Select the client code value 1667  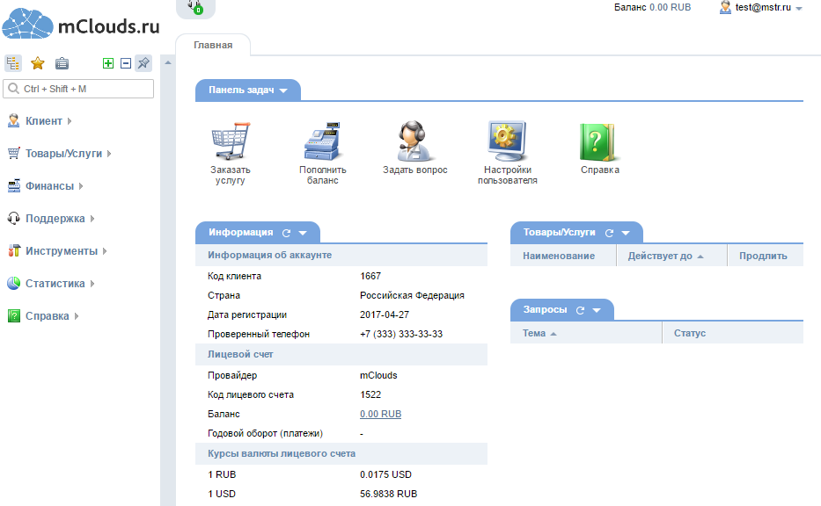pyautogui.click(x=370, y=276)
